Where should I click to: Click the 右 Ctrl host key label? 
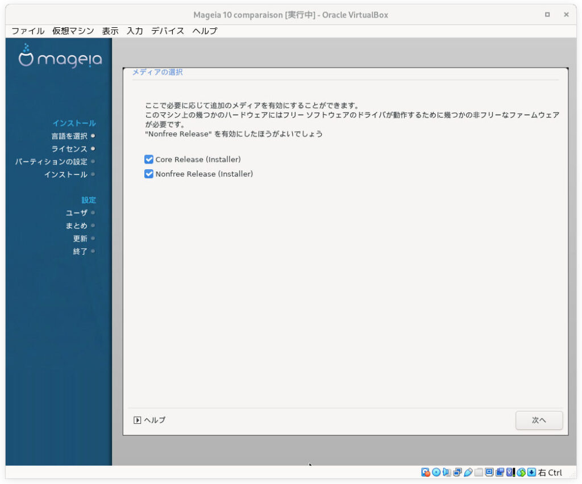click(550, 473)
